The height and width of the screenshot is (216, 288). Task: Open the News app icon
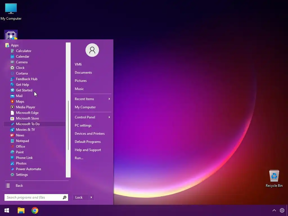coord(12,135)
